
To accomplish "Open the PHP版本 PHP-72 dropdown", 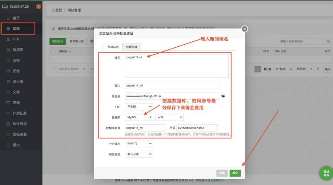I will point(139,144).
